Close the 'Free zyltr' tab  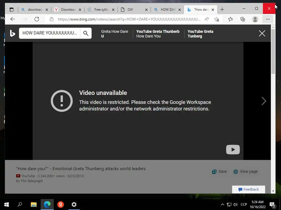click(x=113, y=10)
